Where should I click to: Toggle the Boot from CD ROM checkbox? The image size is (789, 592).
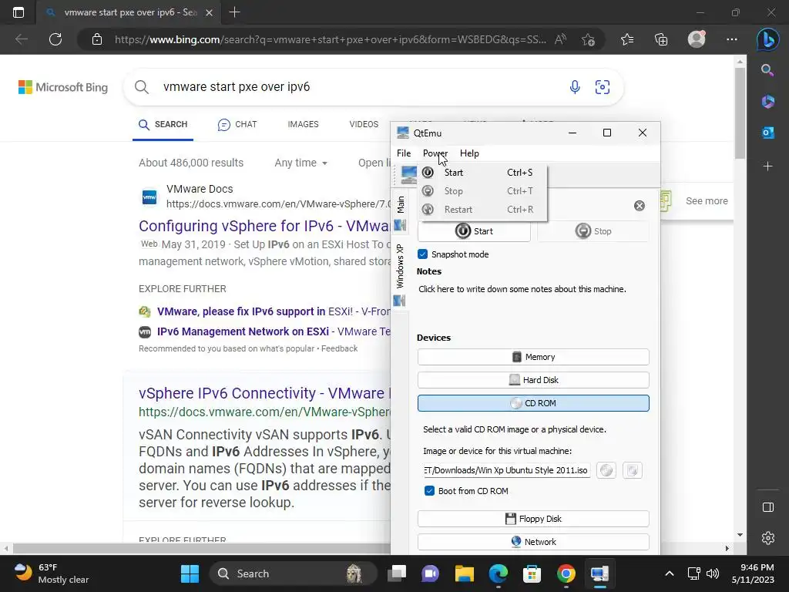(429, 491)
